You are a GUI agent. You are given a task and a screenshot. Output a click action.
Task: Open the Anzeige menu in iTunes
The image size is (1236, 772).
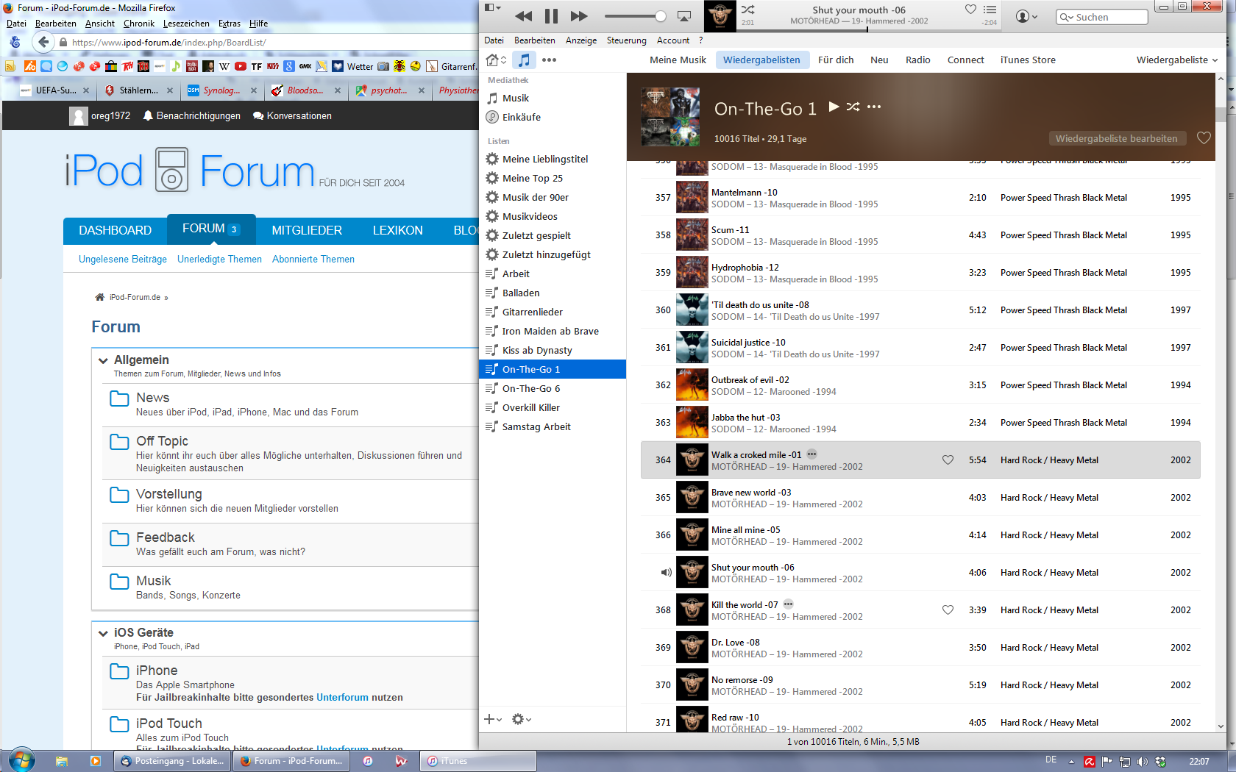coord(581,40)
